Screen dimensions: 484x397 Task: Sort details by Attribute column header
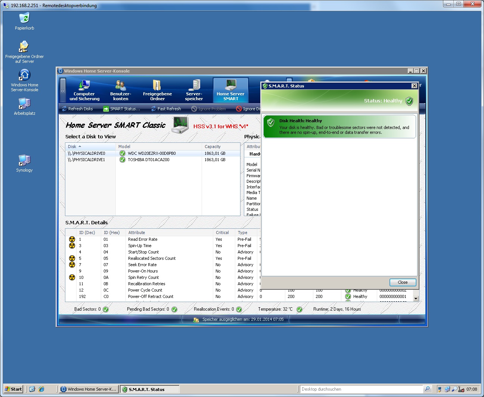coord(169,233)
